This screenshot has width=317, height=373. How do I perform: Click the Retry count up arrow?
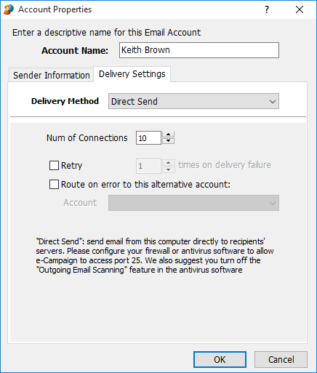click(169, 163)
